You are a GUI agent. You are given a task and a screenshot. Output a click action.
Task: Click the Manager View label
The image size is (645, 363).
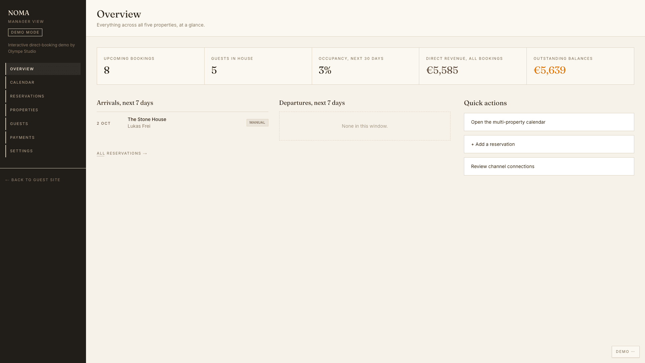point(26,22)
